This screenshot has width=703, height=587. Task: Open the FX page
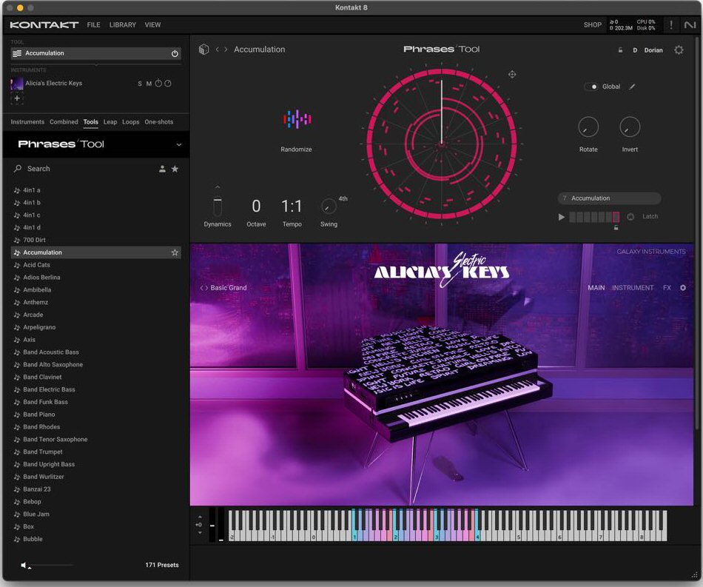(667, 288)
